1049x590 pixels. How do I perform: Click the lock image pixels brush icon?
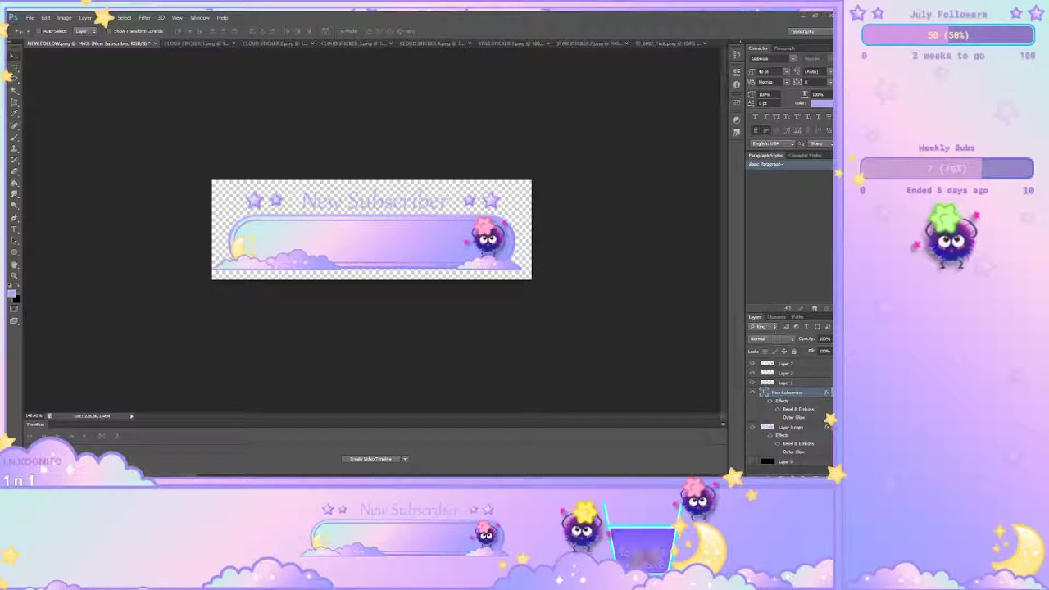774,352
